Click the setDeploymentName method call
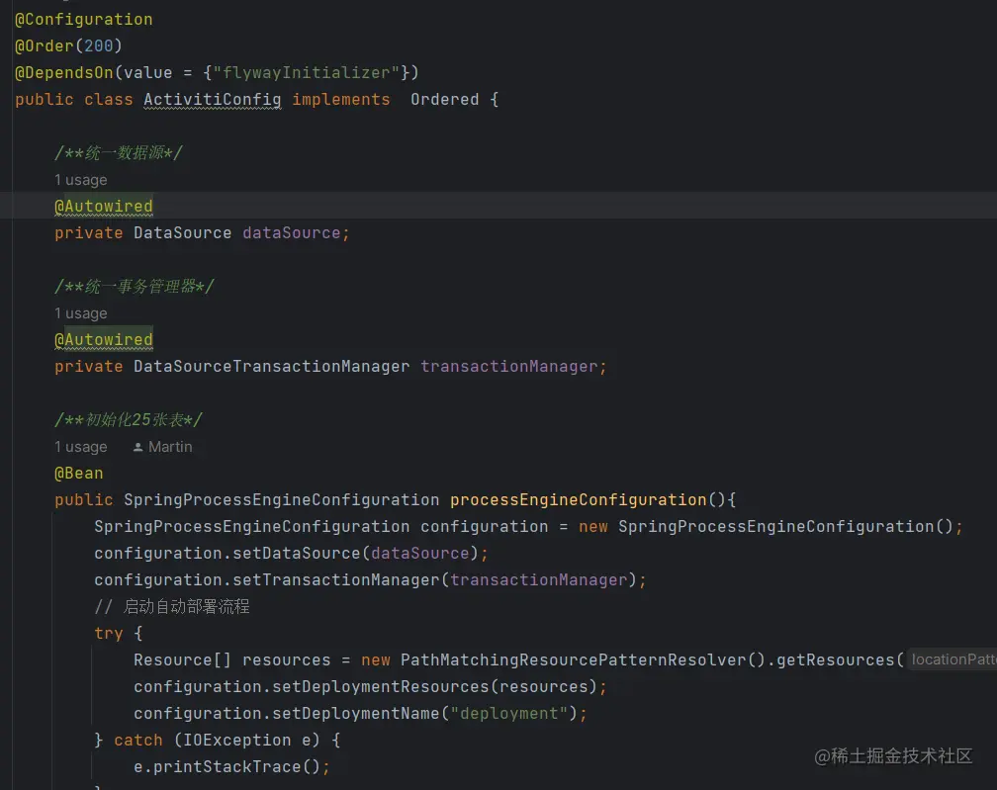Image resolution: width=997 pixels, height=790 pixels. coord(355,714)
